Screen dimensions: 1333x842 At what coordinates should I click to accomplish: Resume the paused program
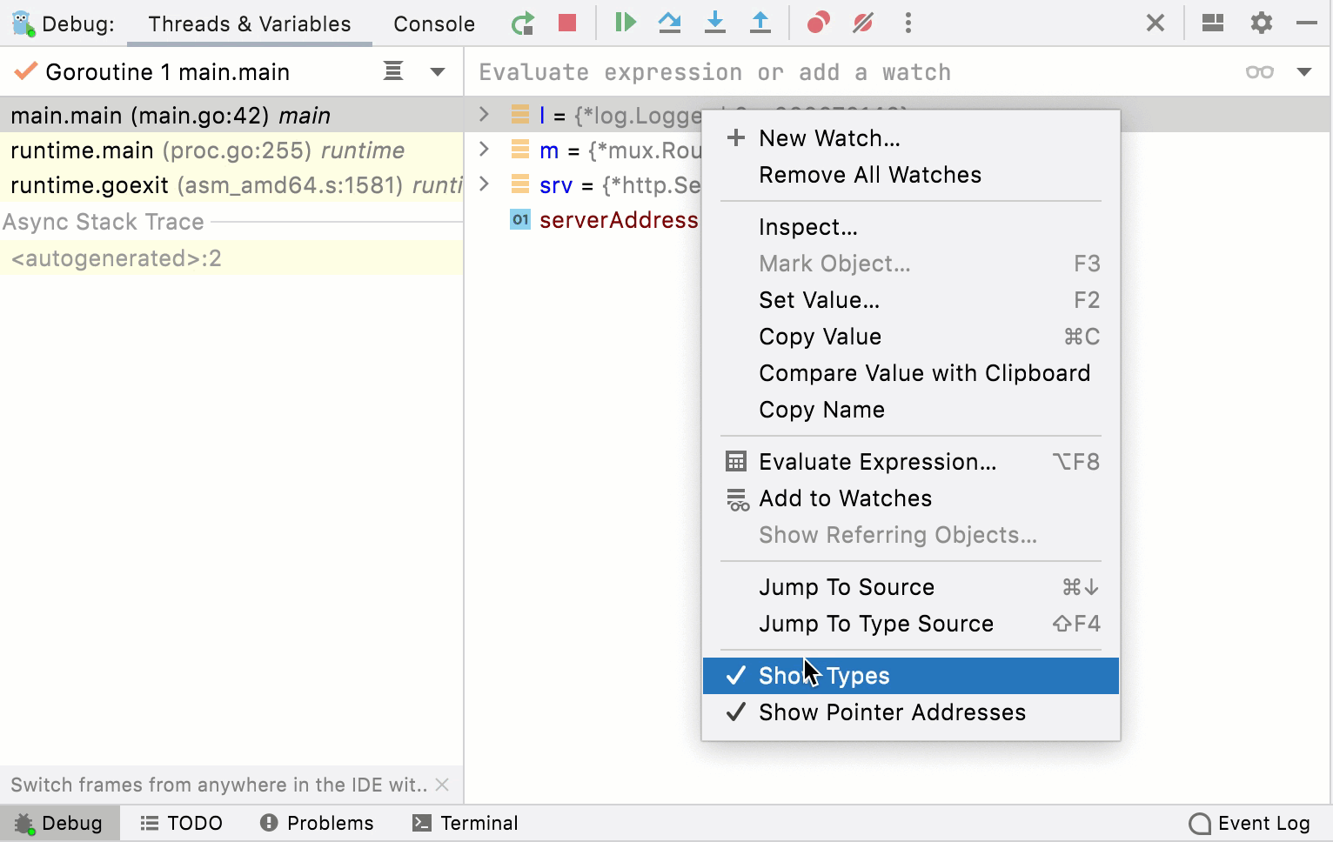point(625,23)
